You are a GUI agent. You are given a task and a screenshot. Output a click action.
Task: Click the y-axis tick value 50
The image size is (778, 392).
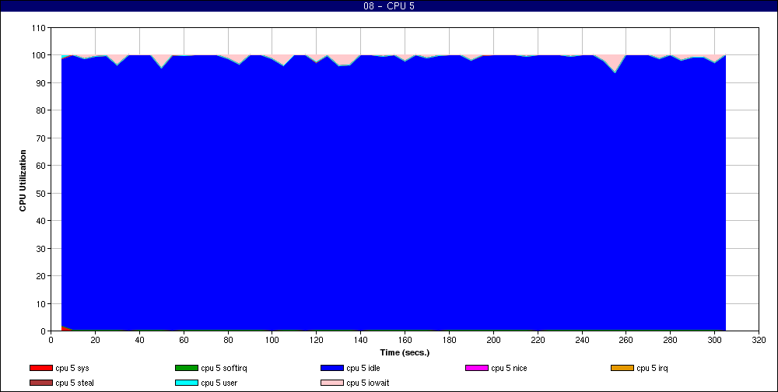(40, 193)
